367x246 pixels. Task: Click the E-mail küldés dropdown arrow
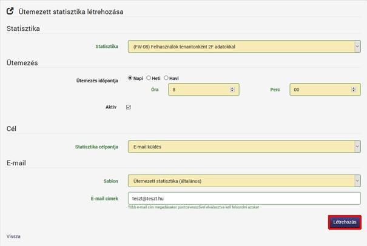357,147
